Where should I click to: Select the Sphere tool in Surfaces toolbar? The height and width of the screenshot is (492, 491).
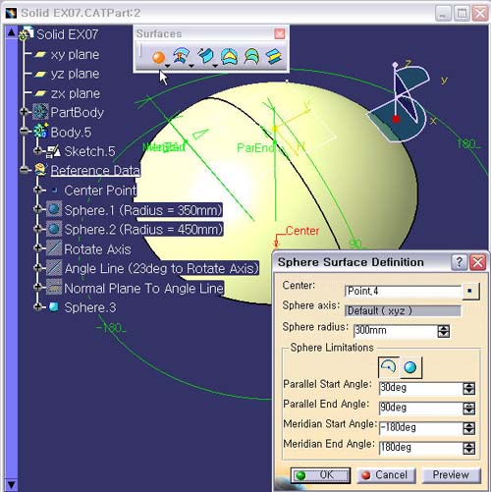158,58
